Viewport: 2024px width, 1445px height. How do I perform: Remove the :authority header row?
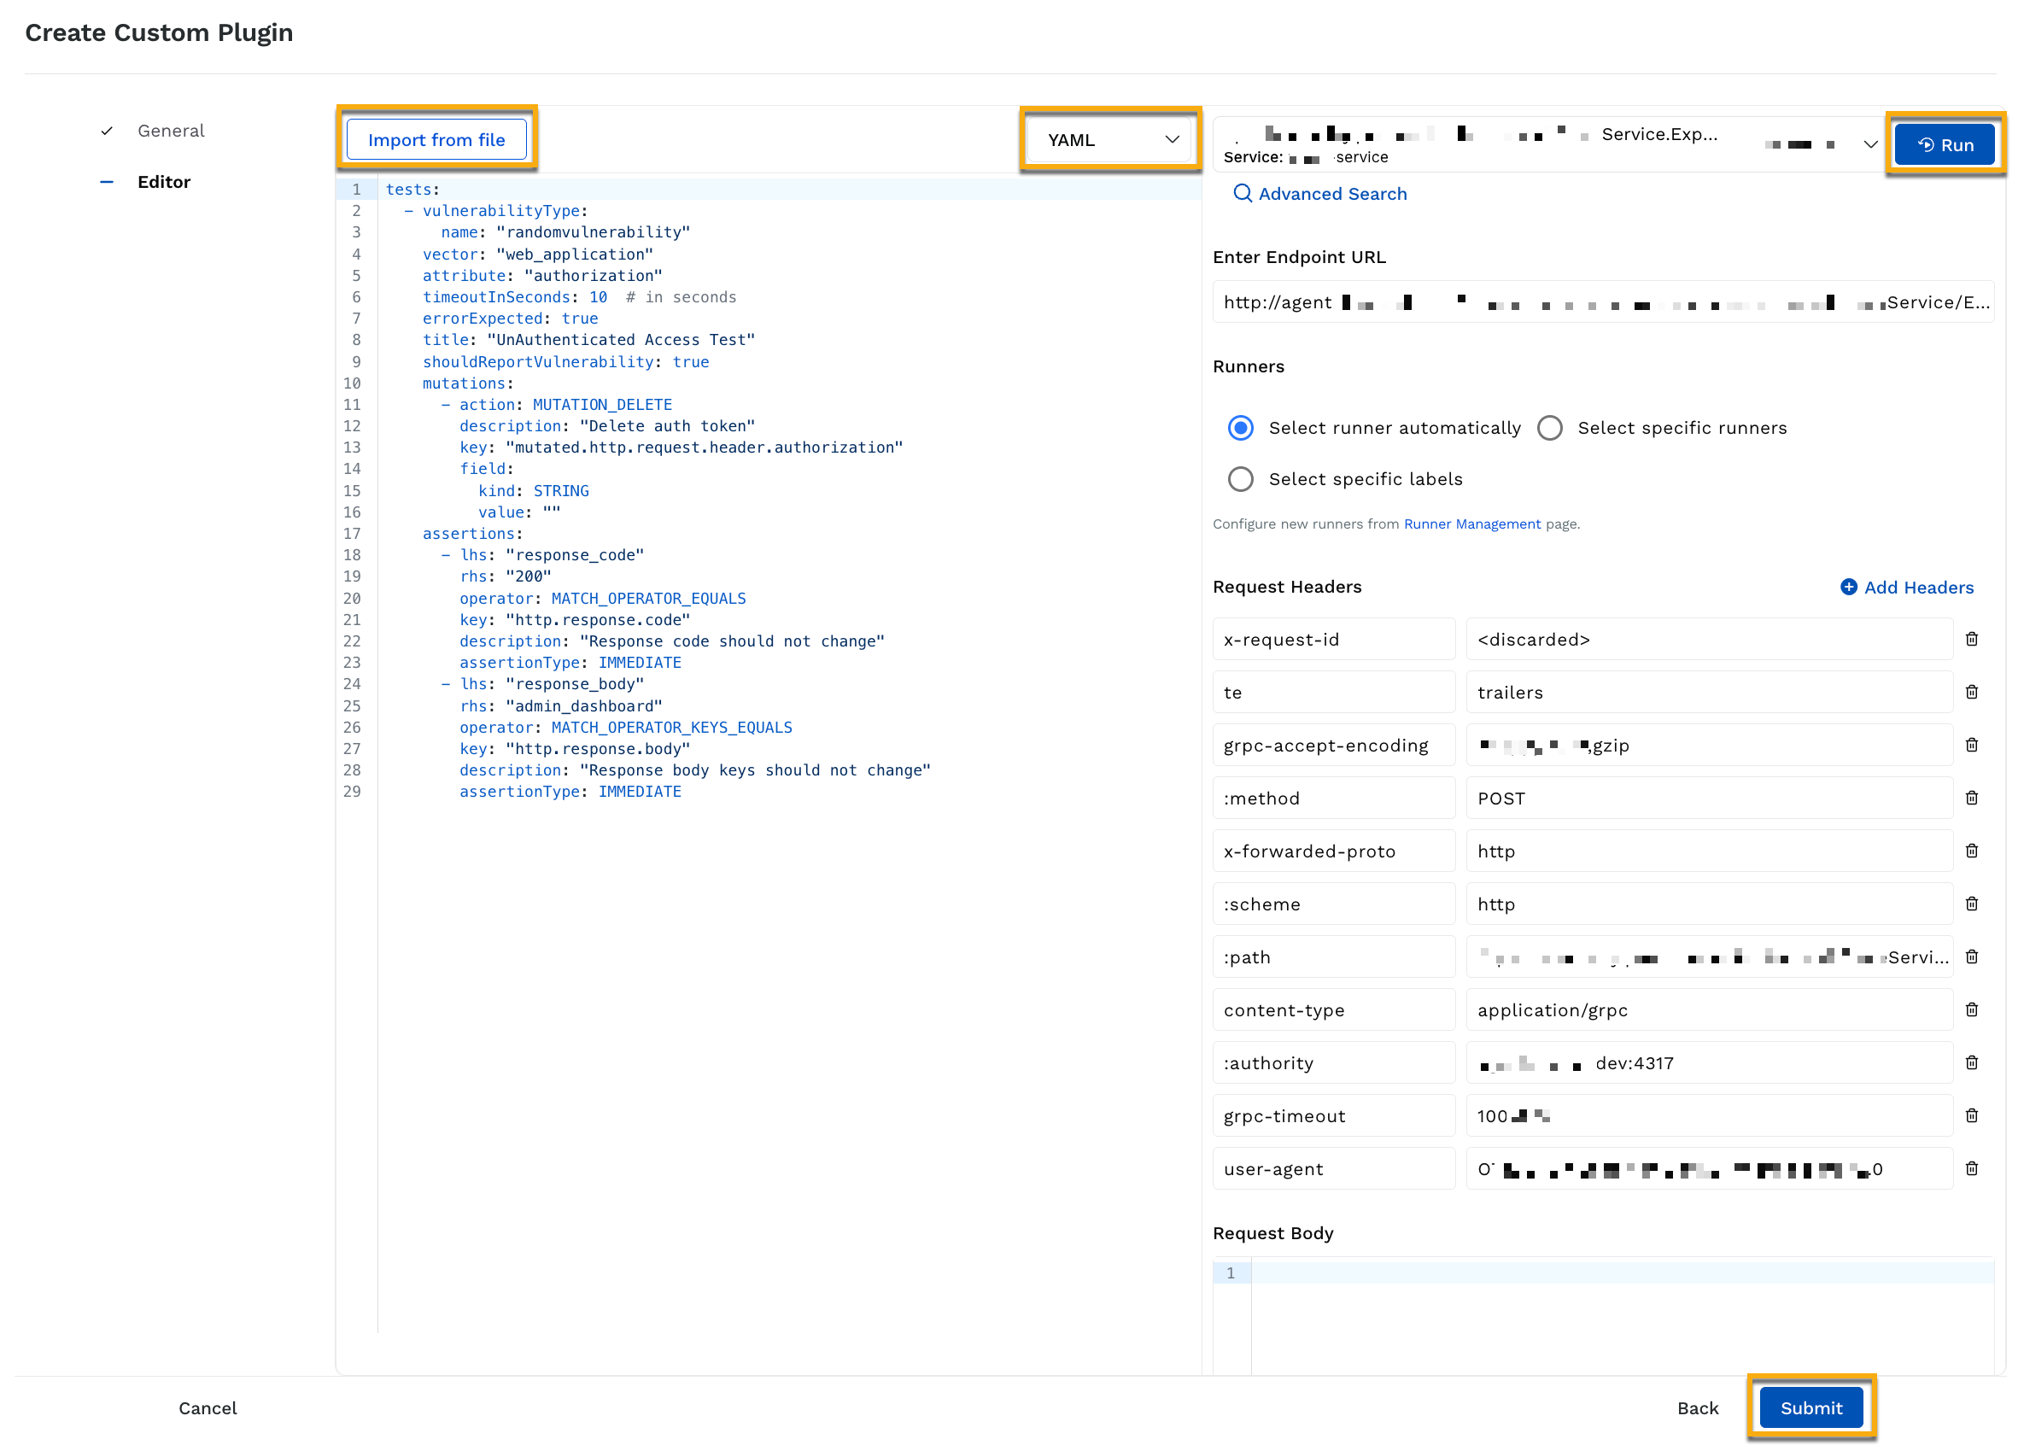click(x=1972, y=1062)
